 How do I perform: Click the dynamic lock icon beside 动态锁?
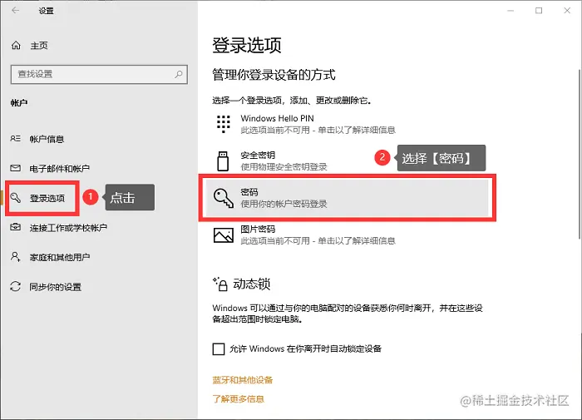[x=220, y=284]
